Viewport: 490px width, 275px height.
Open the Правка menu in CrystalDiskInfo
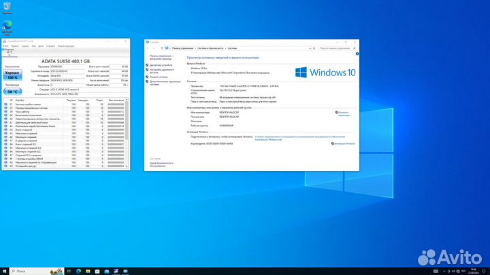(x=15, y=46)
